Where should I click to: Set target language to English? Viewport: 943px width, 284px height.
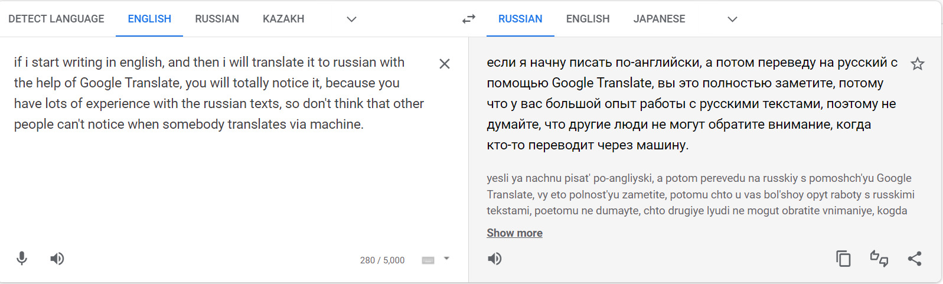588,19
